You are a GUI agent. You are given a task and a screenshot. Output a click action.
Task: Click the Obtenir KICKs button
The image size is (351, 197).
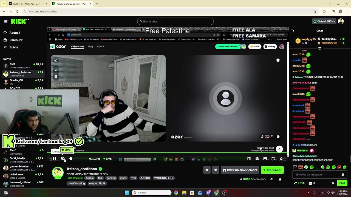324,21
